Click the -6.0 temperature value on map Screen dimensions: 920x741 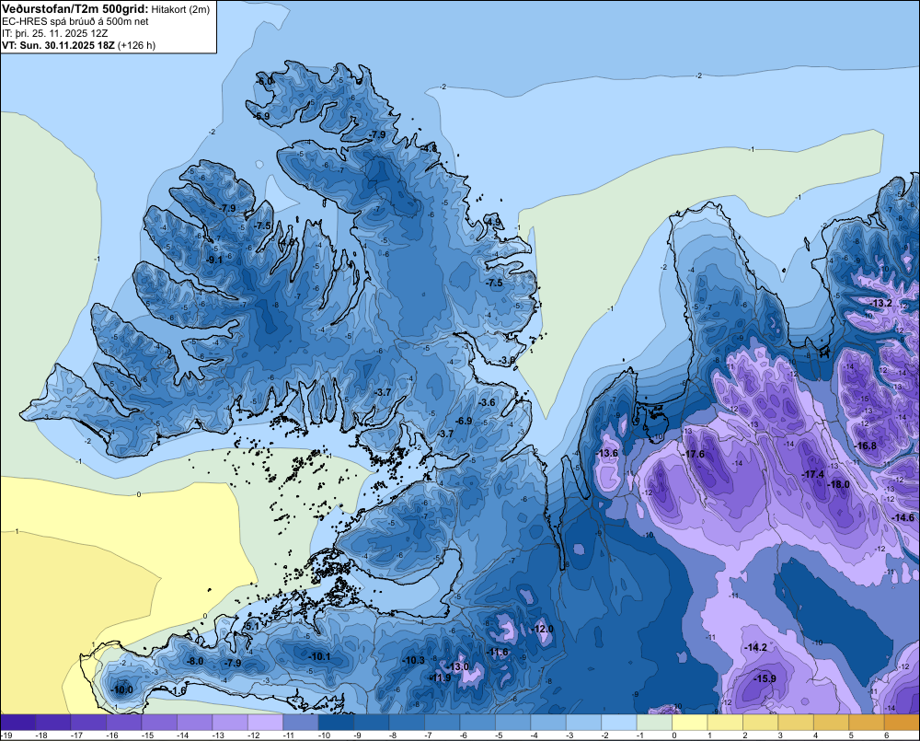click(x=265, y=80)
